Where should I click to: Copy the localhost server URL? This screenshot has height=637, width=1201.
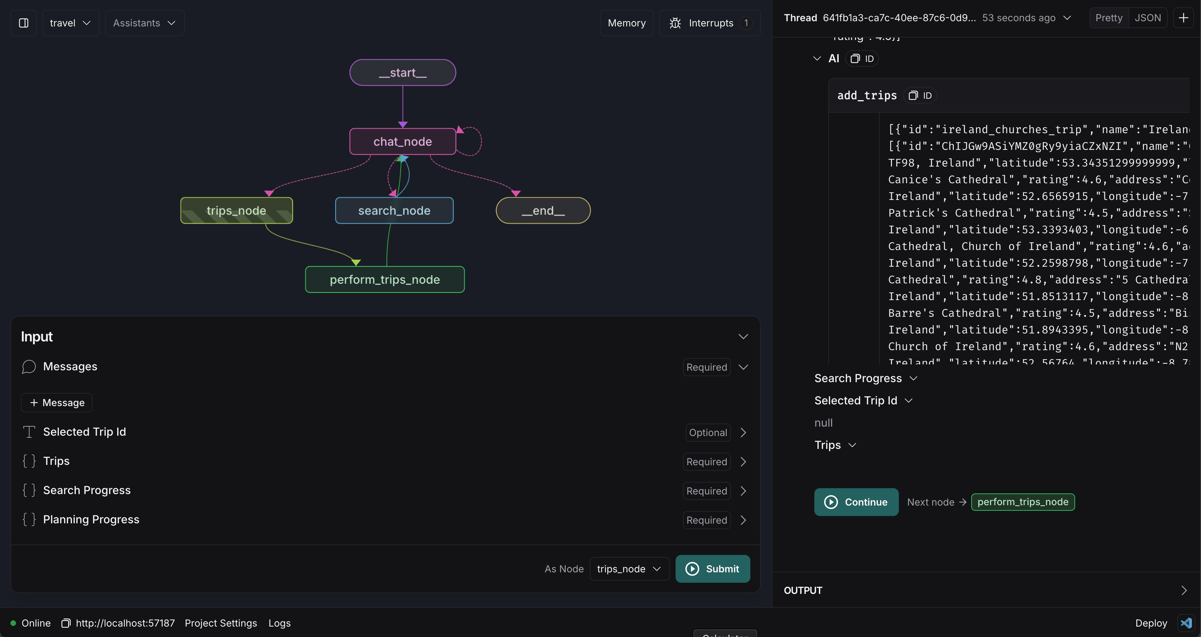[66, 623]
